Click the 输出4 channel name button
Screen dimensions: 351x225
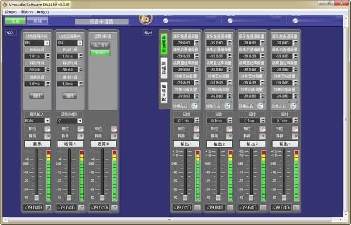(285, 144)
